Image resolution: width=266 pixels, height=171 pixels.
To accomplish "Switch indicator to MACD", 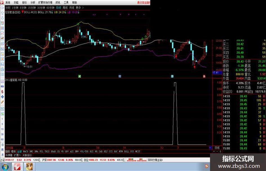I will click(x=26, y=151).
